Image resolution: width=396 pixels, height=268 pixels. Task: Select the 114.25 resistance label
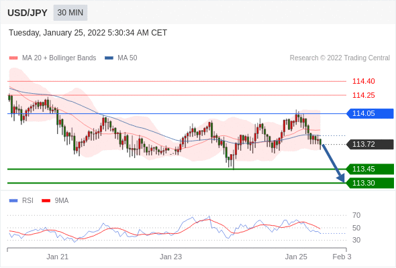coord(363,95)
